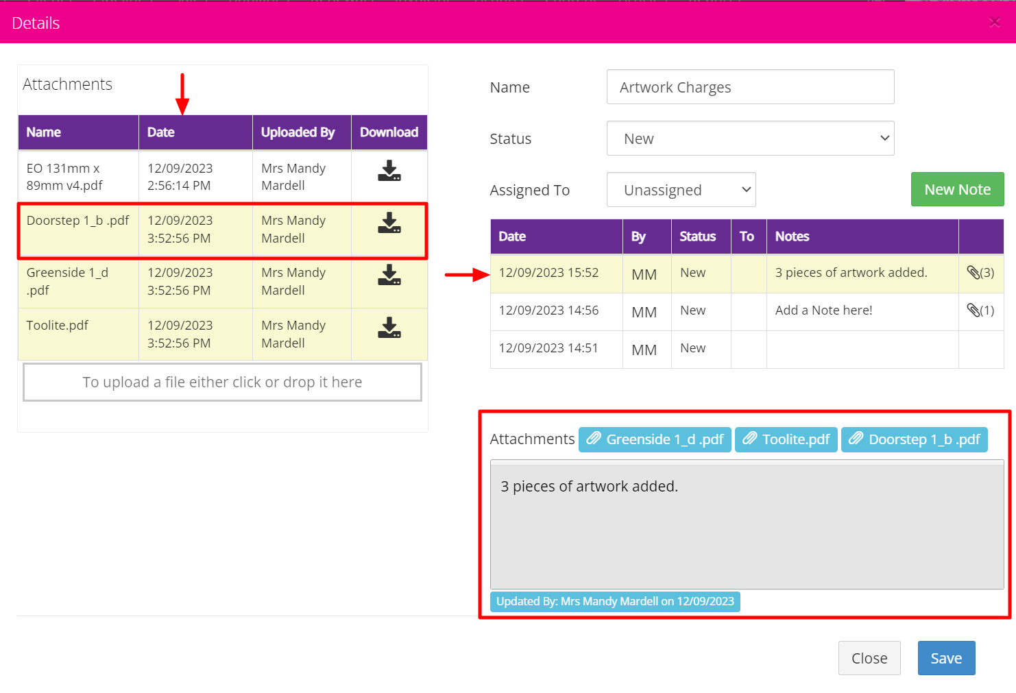Open paperclip attachments (3) on note
Screen dimensions: 1016x693
tap(980, 273)
